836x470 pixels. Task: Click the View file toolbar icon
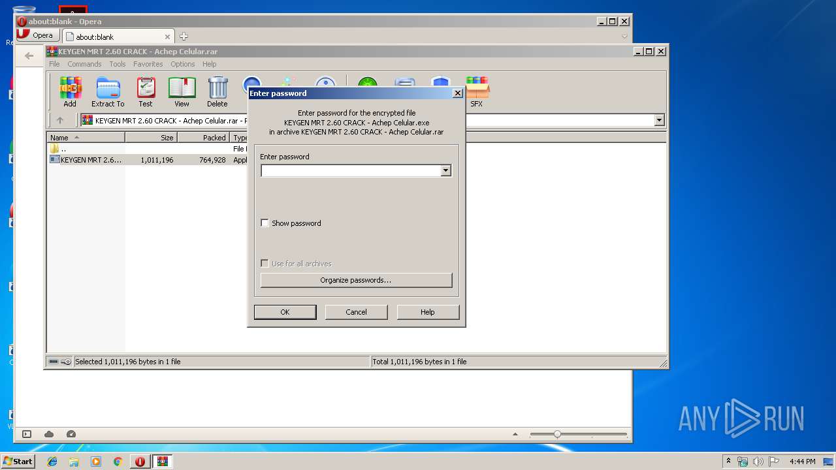tap(182, 92)
